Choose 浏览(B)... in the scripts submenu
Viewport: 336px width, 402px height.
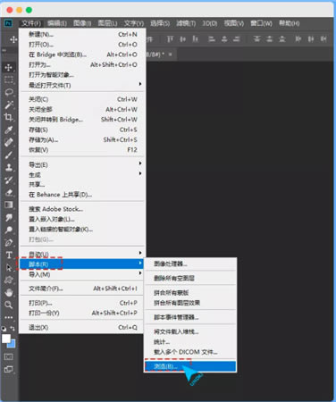[x=190, y=366]
